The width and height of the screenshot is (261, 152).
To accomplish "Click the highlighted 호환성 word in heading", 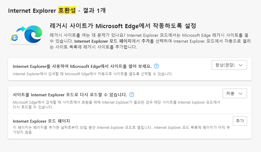I will tap(67, 10).
